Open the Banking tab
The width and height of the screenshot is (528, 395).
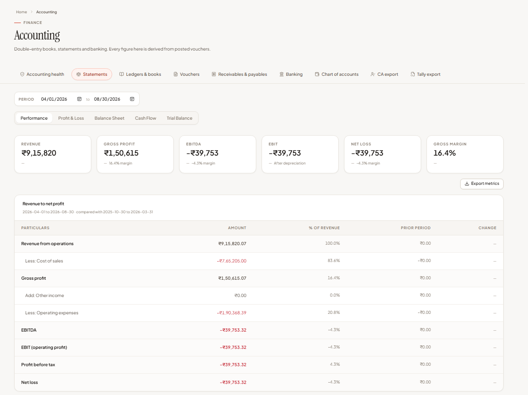tap(291, 74)
